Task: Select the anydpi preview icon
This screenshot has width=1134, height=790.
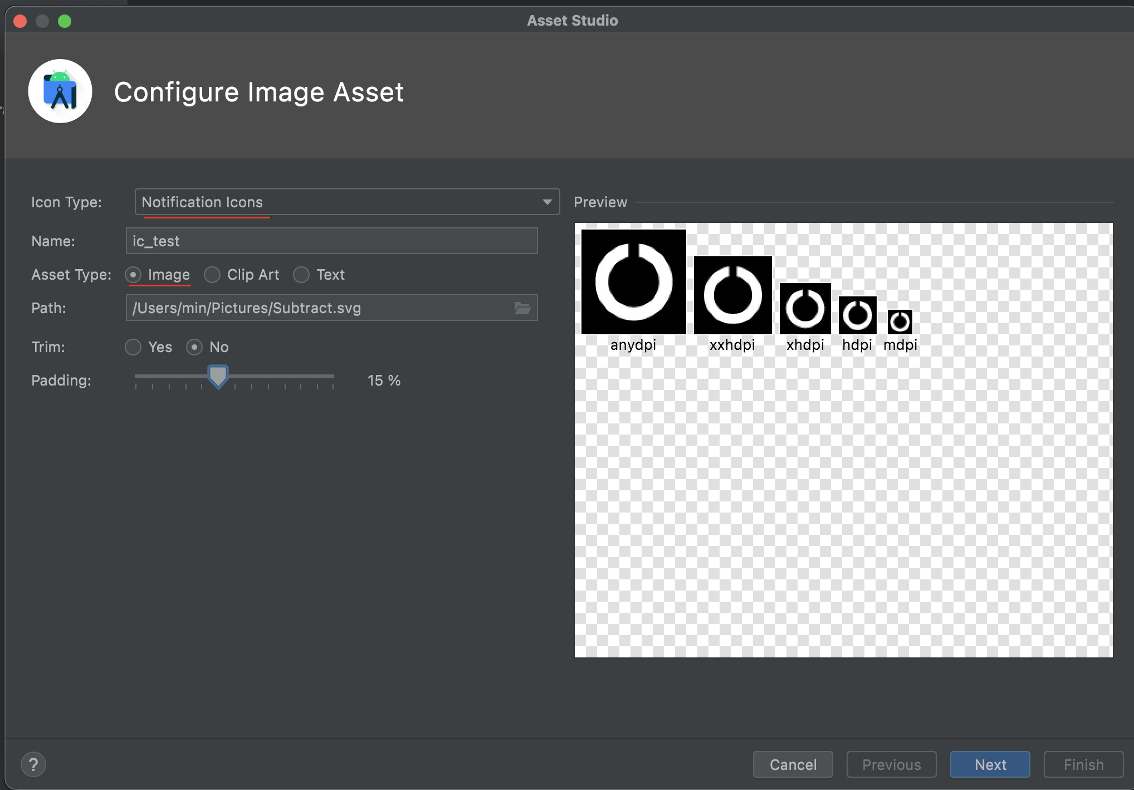Action: coord(634,282)
